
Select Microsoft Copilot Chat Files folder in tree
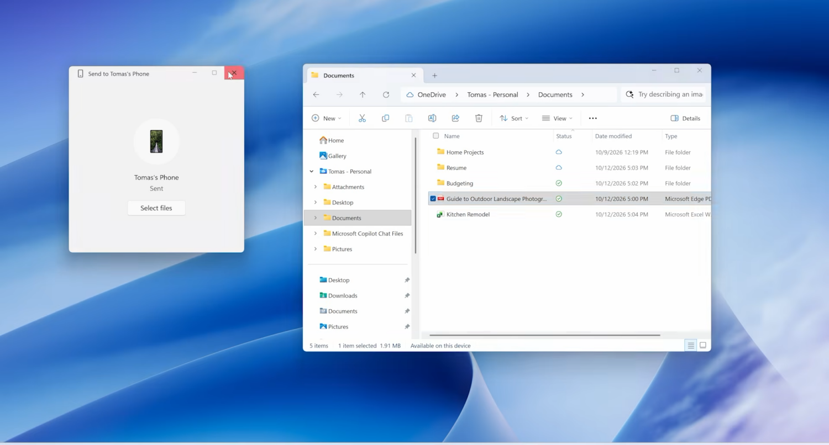368,233
